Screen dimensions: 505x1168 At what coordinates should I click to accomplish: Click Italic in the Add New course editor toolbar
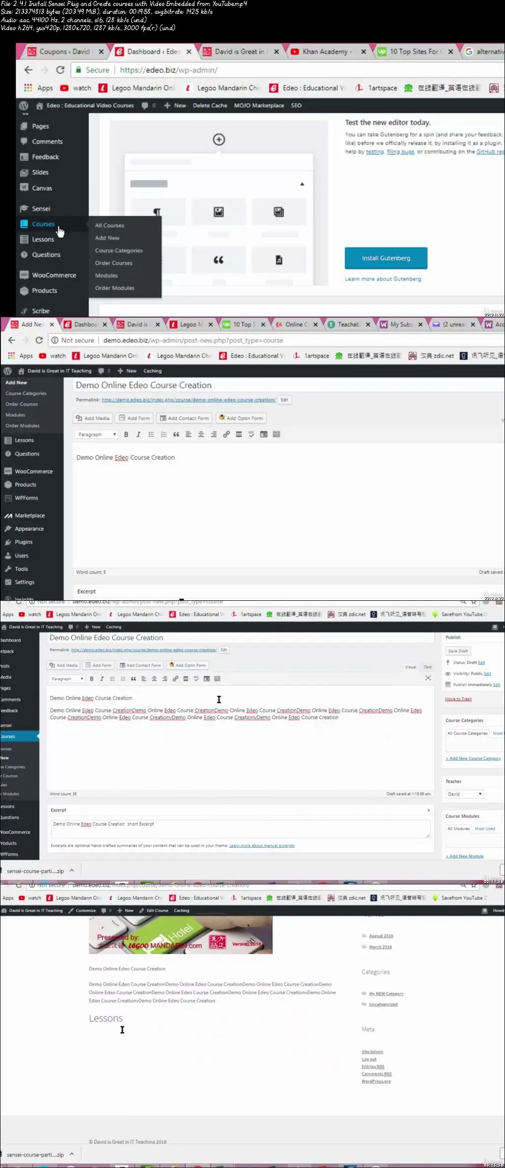click(139, 435)
